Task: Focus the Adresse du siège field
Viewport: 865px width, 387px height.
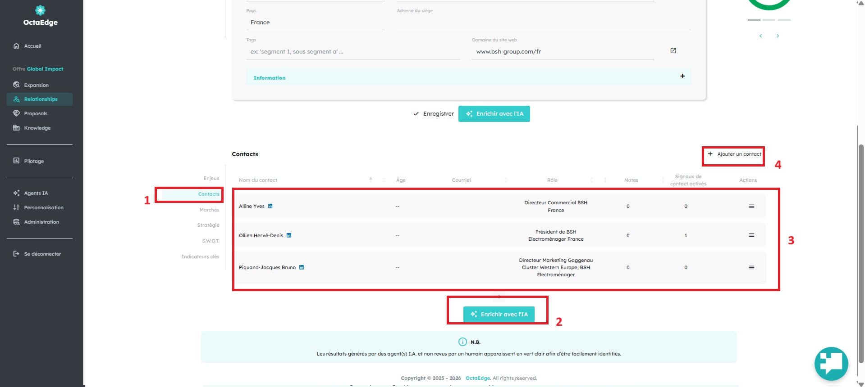Action: (544, 22)
